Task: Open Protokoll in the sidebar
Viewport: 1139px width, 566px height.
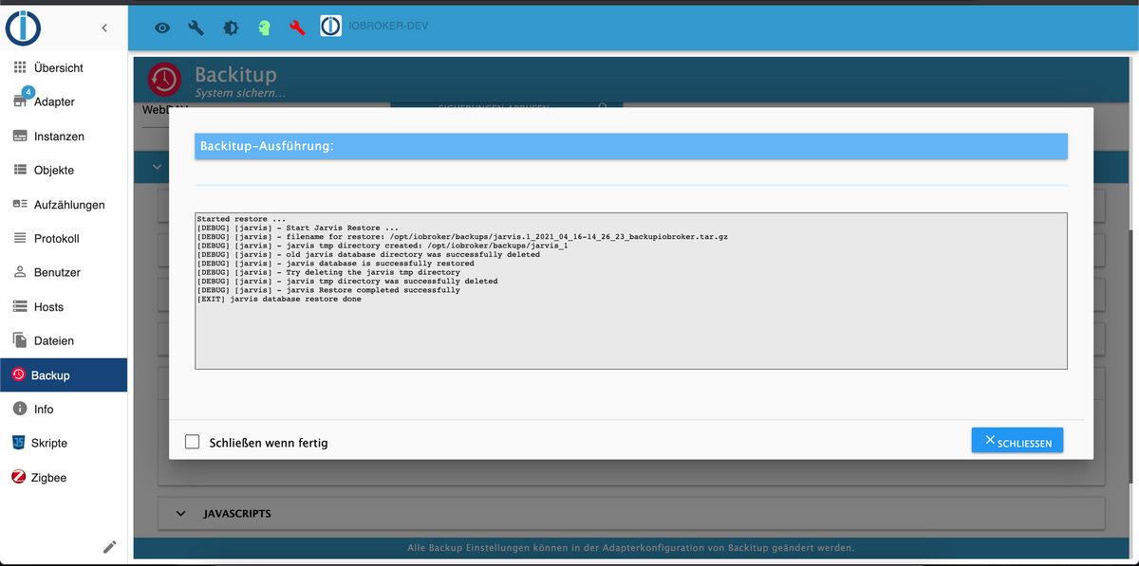Action: point(64,239)
